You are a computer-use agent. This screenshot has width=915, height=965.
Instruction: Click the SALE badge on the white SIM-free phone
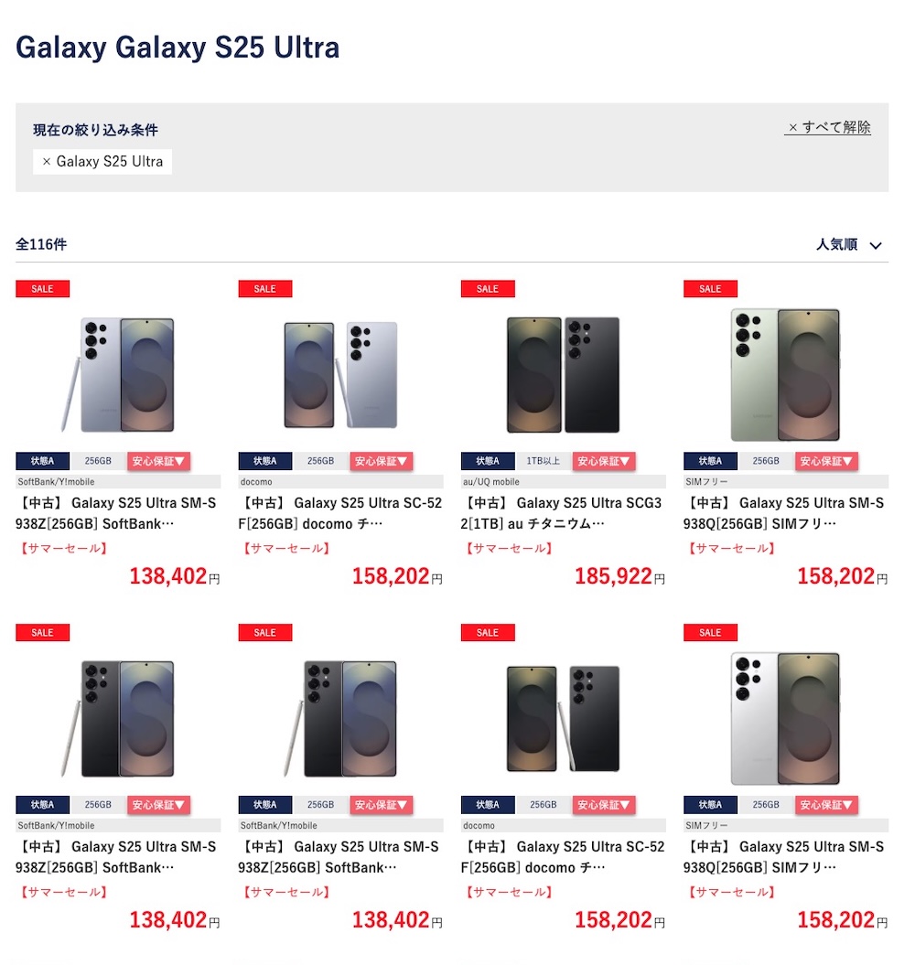coord(710,633)
